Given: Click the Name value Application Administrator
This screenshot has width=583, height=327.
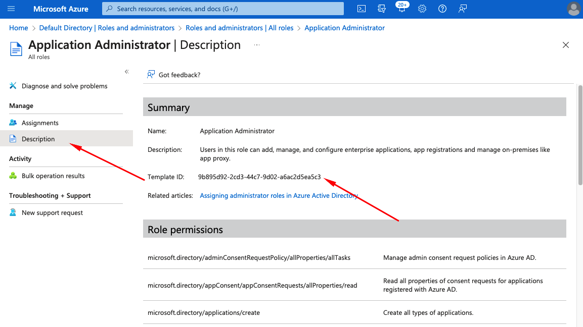Looking at the screenshot, I should tap(237, 131).
